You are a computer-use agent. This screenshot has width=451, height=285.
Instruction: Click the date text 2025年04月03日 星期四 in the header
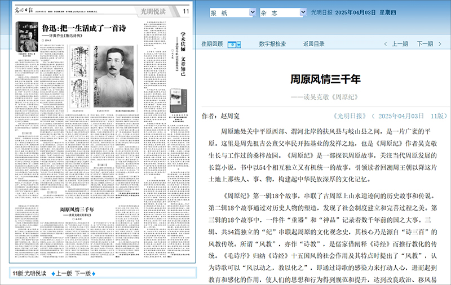point(365,12)
